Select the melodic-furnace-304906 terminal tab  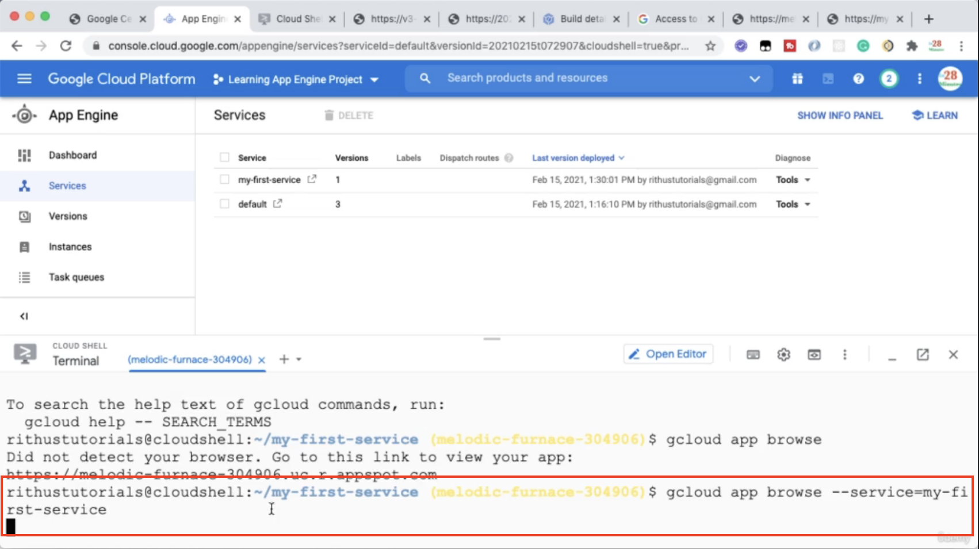pyautogui.click(x=190, y=359)
